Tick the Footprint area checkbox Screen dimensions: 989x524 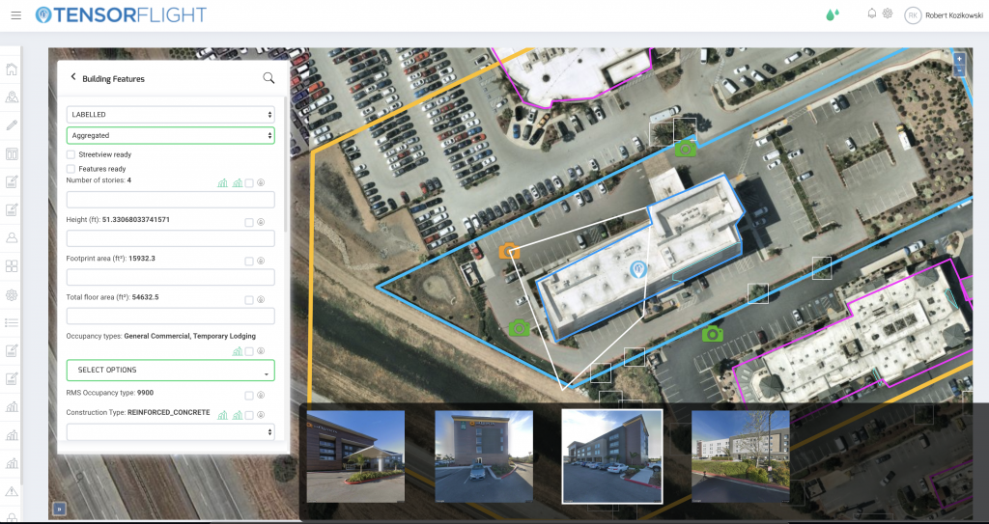click(x=249, y=262)
